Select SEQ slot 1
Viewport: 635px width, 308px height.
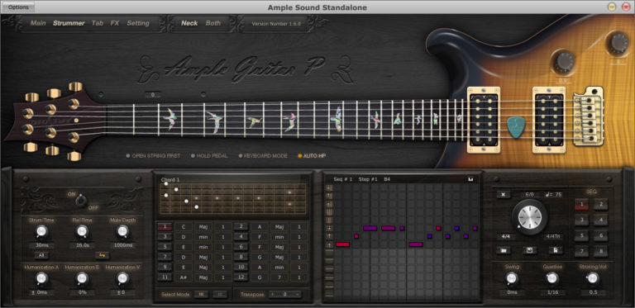pyautogui.click(x=581, y=205)
